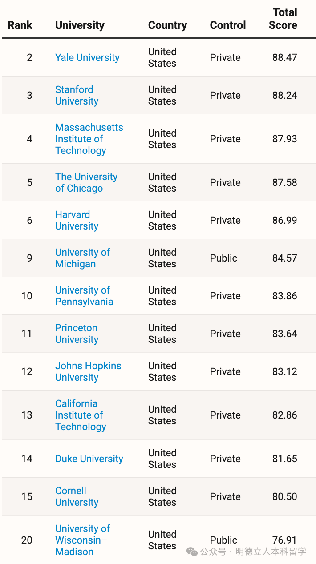Sort by the Total Score header
316x564 pixels.
tap(284, 19)
